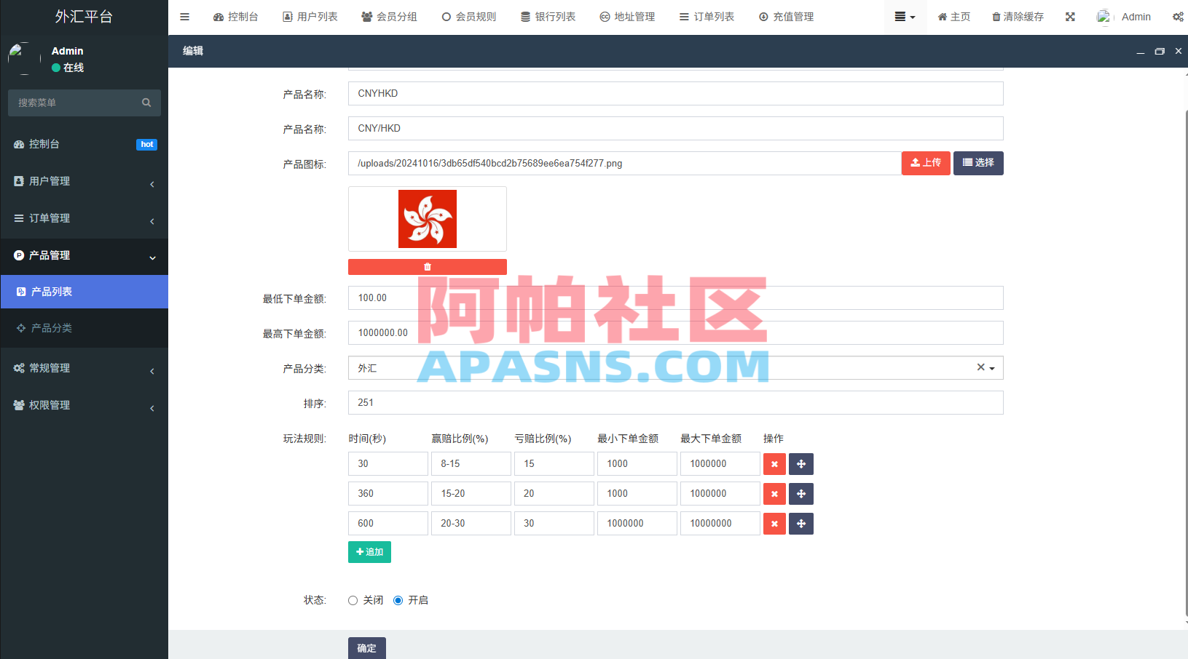This screenshot has height=659, width=1188.
Task: Click the Hong Kong flag thumbnail
Action: (428, 219)
